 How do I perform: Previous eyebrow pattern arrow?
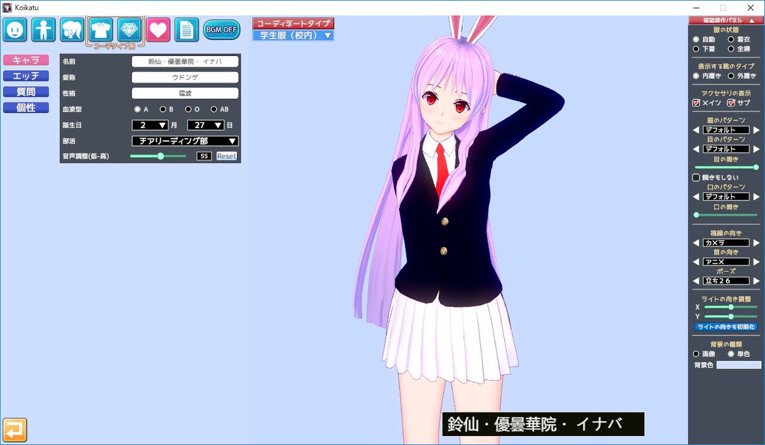(697, 131)
